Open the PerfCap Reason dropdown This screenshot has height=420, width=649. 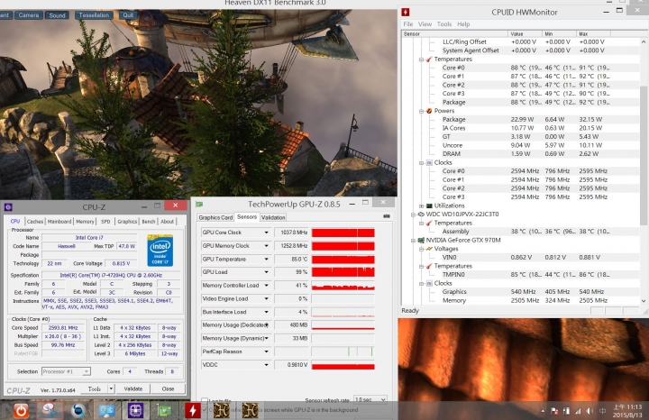(x=266, y=352)
